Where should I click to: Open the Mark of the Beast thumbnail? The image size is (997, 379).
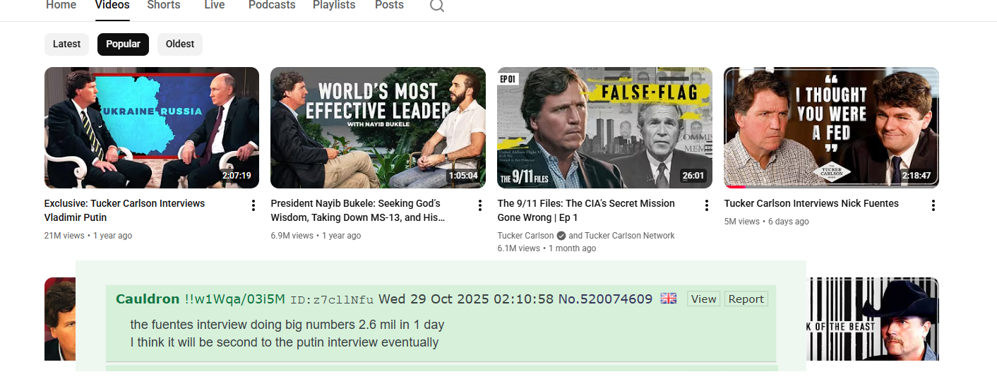click(873, 319)
